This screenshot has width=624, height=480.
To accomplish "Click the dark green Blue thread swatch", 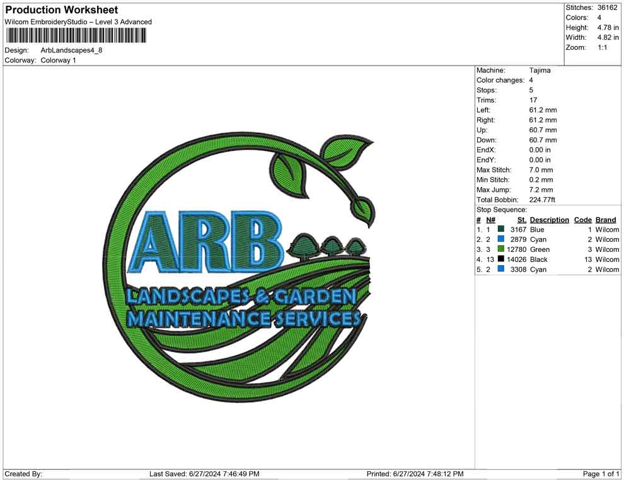I will 501,229.
